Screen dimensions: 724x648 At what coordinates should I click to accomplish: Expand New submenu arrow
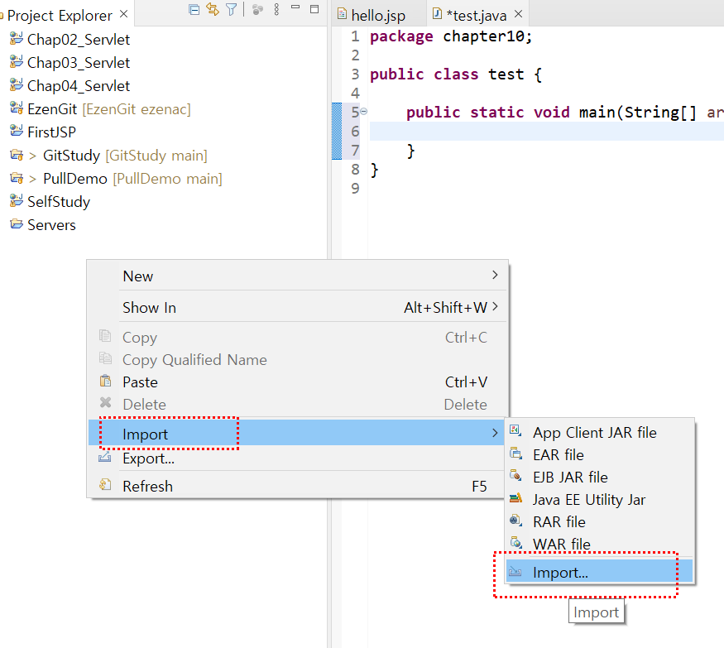tap(495, 276)
